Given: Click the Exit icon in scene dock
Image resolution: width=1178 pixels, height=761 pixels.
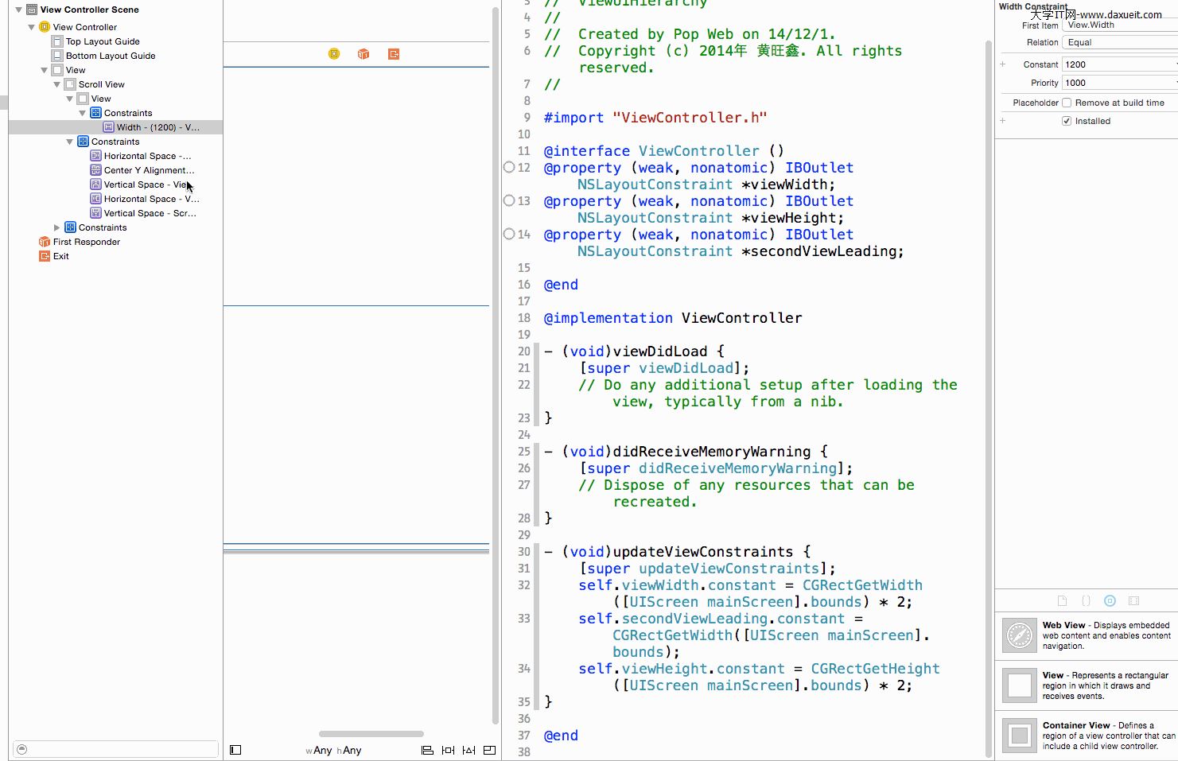Looking at the screenshot, I should point(394,54).
